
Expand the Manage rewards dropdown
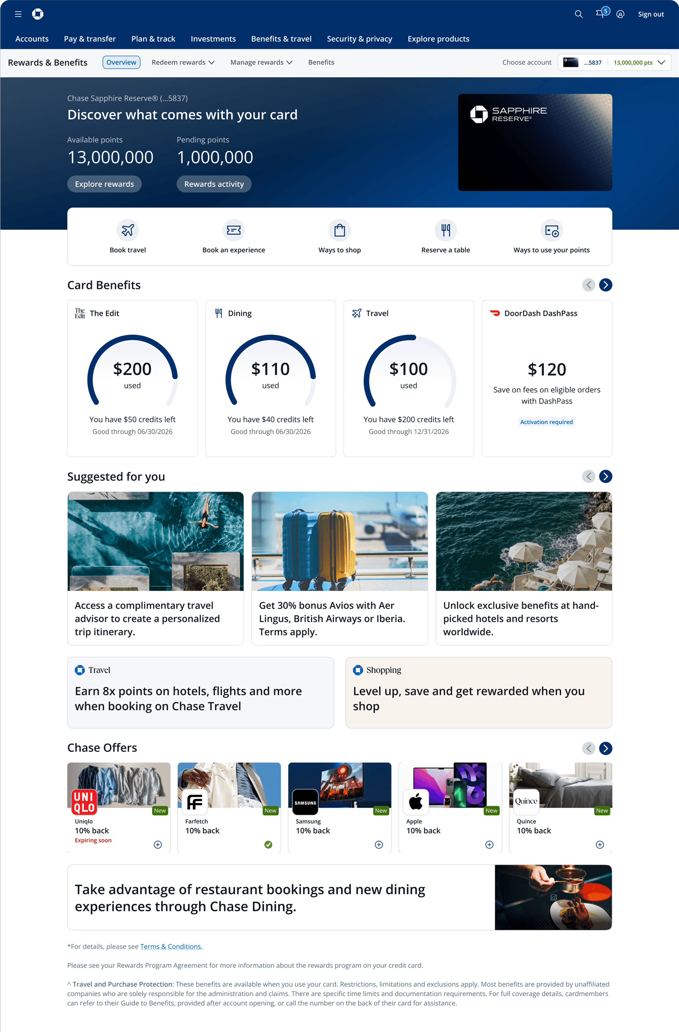click(261, 63)
